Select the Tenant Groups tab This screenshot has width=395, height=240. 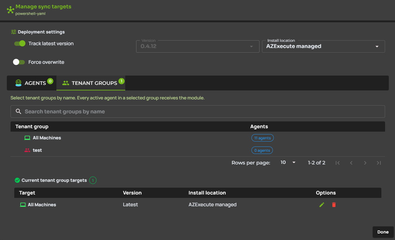(91, 83)
